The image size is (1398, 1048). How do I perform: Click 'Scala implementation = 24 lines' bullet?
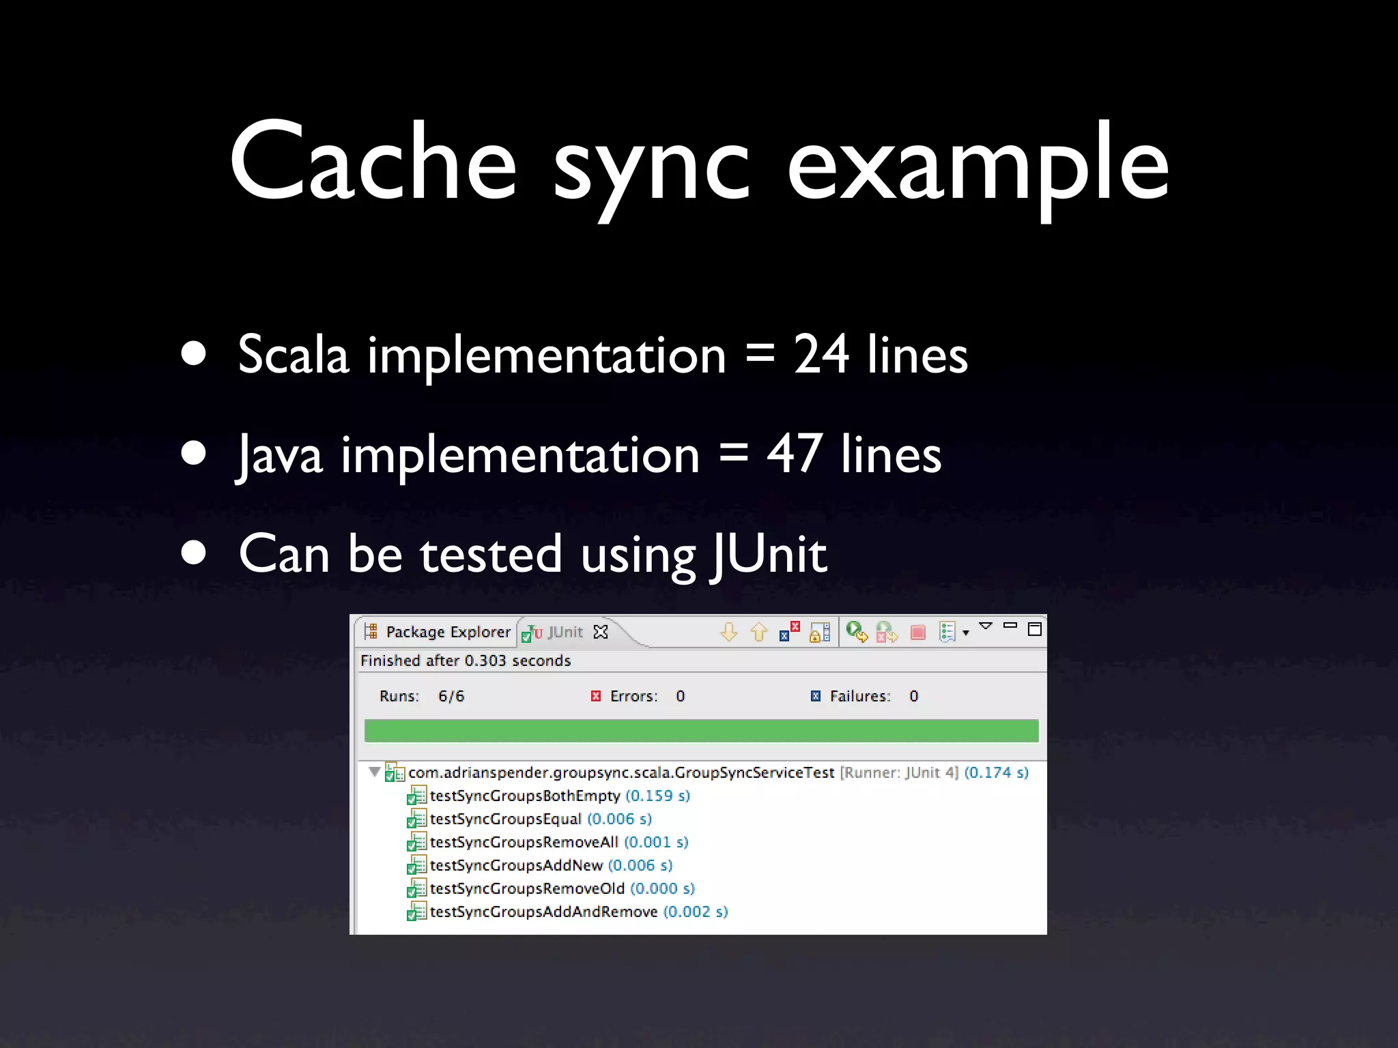[x=603, y=355]
